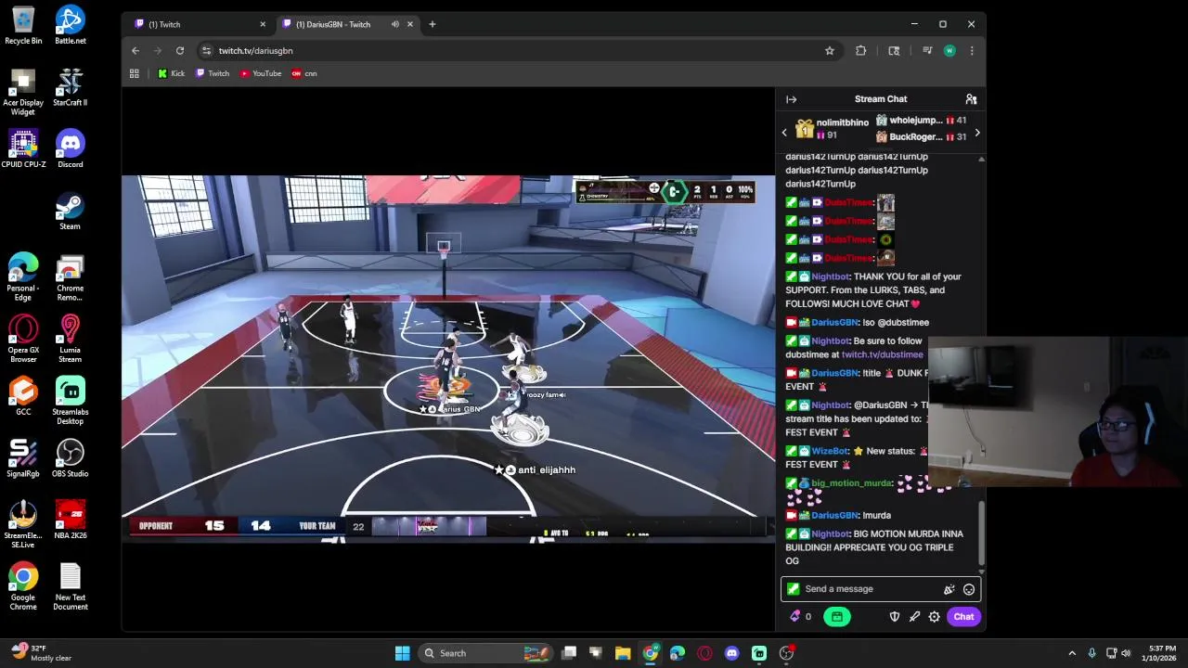Screen dimensions: 1188x668
Task: Claim the green channel points chest
Action: click(836, 617)
